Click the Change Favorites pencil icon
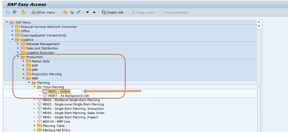 78,12
